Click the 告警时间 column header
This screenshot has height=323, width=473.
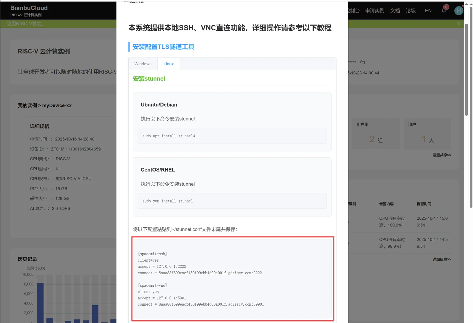tap(424, 204)
